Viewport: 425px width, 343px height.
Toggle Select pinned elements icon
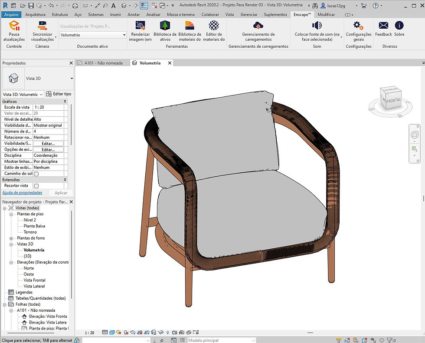point(356,340)
